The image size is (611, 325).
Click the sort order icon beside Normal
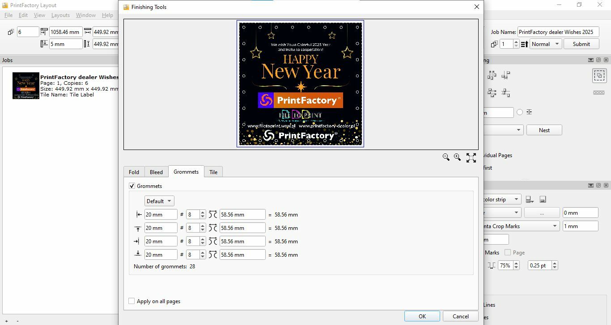pyautogui.click(x=525, y=44)
